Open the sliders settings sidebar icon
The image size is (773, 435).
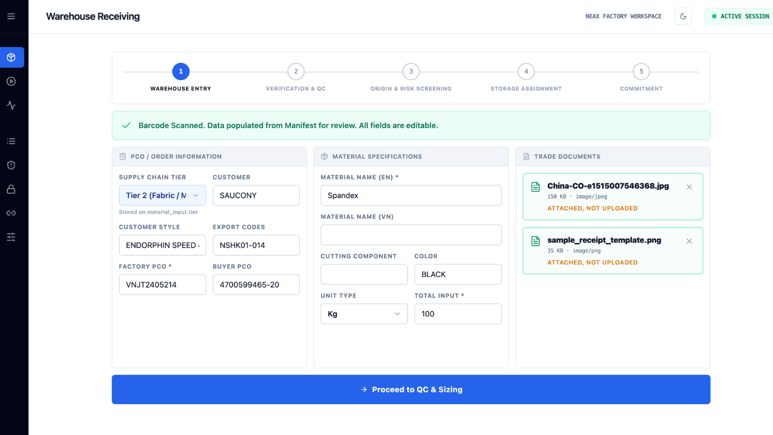[x=11, y=237]
